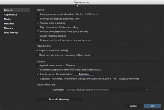Turn off Enable Parallel Encoding
Image resolution: width=164 pixels, height=110 pixels.
click(x=38, y=36)
